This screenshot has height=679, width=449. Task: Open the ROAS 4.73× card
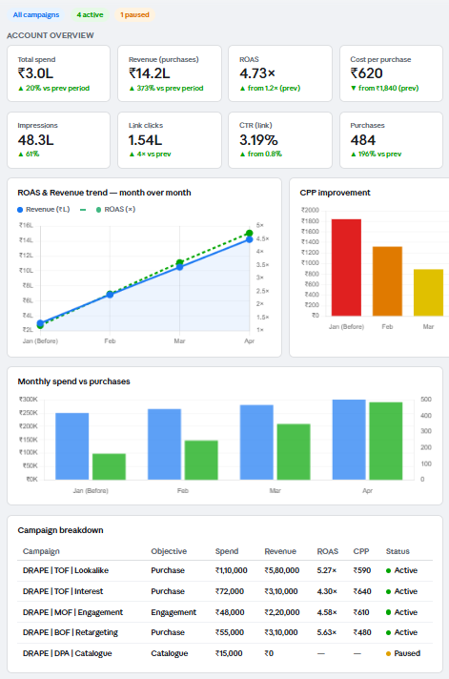pyautogui.click(x=280, y=73)
